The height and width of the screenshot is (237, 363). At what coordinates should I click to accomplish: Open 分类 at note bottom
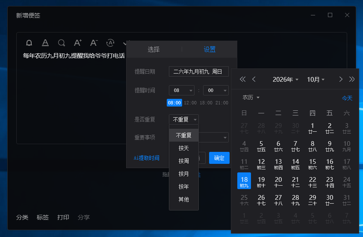[x=22, y=217]
